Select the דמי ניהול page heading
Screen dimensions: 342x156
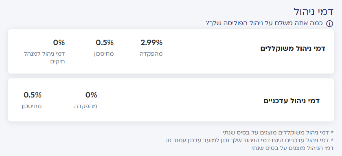pos(313,12)
